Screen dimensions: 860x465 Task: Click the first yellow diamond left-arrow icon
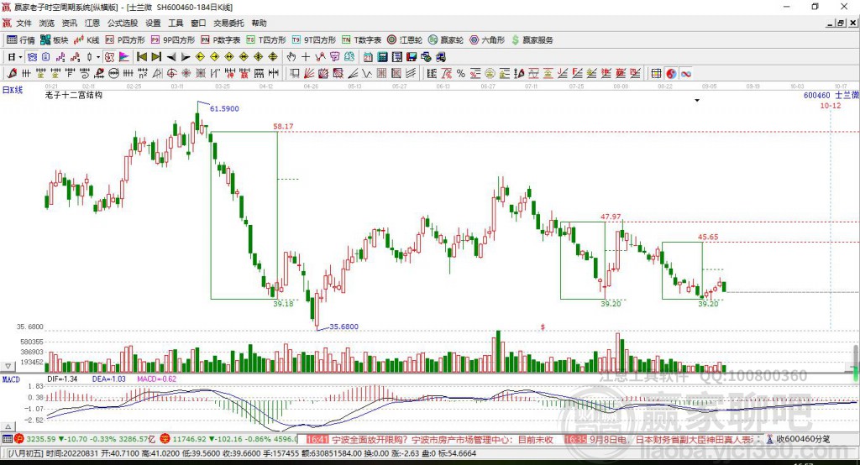coord(200,57)
